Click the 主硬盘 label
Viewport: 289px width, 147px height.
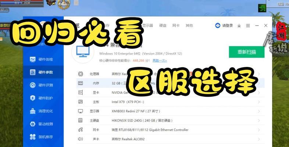(94, 121)
